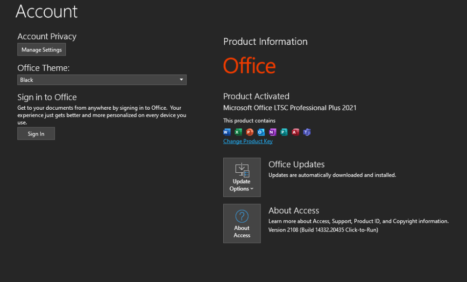The width and height of the screenshot is (467, 282).
Task: Click the Office Theme label
Action: pos(43,68)
